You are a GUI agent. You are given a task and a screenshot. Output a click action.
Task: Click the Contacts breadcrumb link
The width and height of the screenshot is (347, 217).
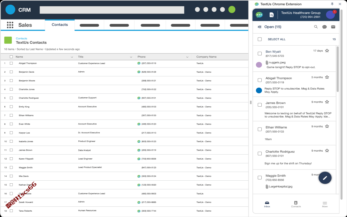tap(21, 39)
